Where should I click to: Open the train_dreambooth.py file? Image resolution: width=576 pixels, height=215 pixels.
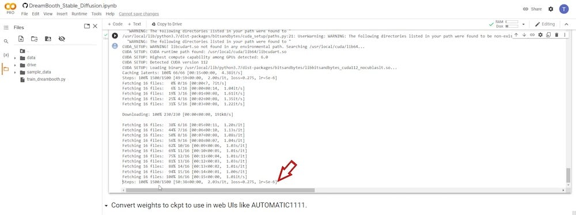46,80
